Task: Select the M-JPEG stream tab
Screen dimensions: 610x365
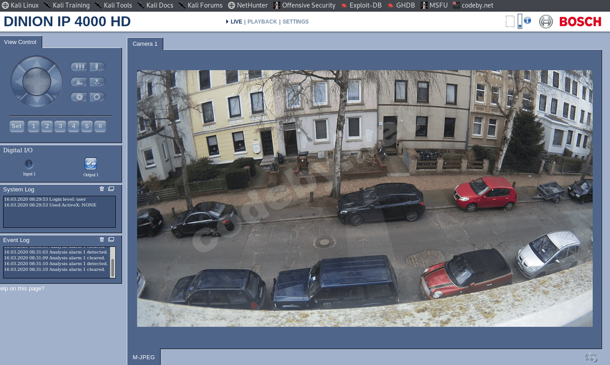Action: (x=144, y=357)
